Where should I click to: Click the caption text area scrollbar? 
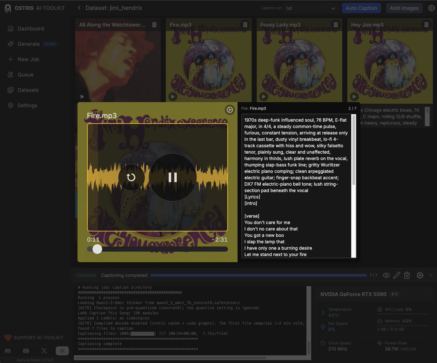pos(354,150)
